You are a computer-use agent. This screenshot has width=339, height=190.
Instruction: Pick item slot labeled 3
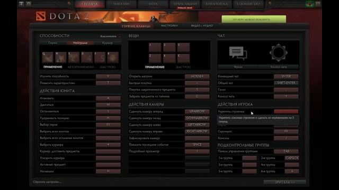coord(184,47)
